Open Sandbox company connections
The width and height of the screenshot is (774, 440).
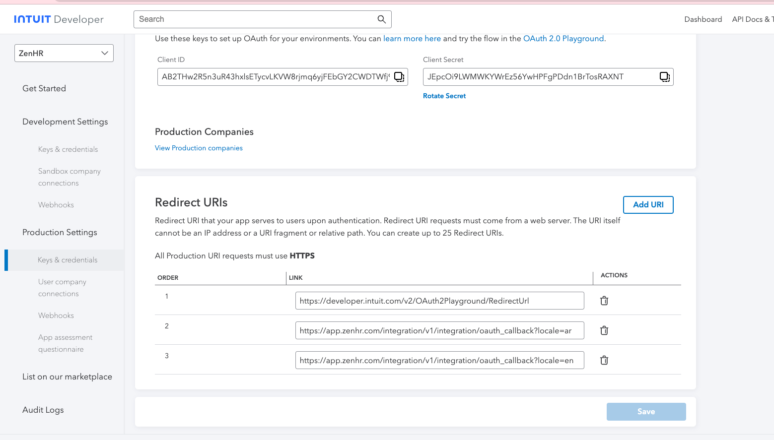point(70,177)
